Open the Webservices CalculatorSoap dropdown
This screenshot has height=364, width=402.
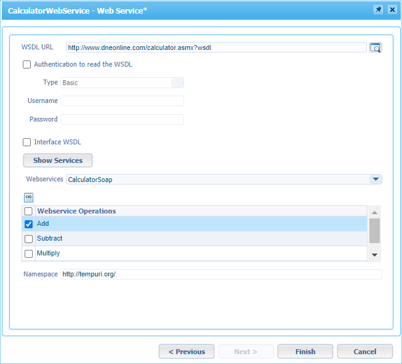(x=375, y=180)
